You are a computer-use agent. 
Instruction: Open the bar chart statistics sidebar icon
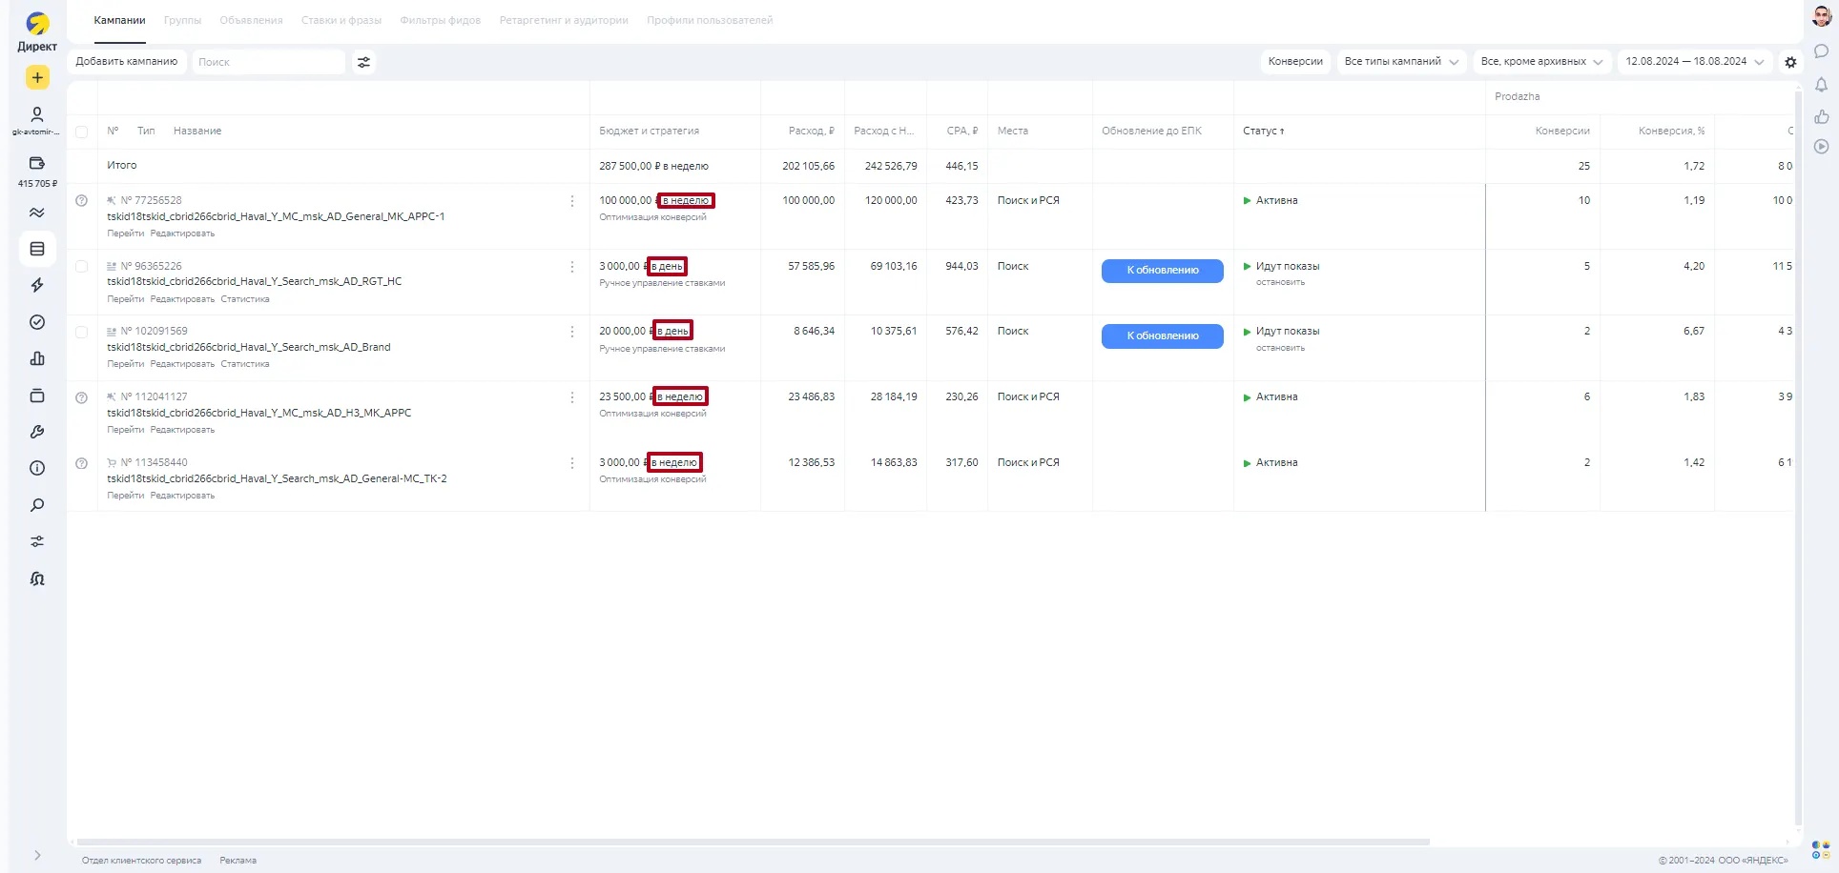coord(37,358)
